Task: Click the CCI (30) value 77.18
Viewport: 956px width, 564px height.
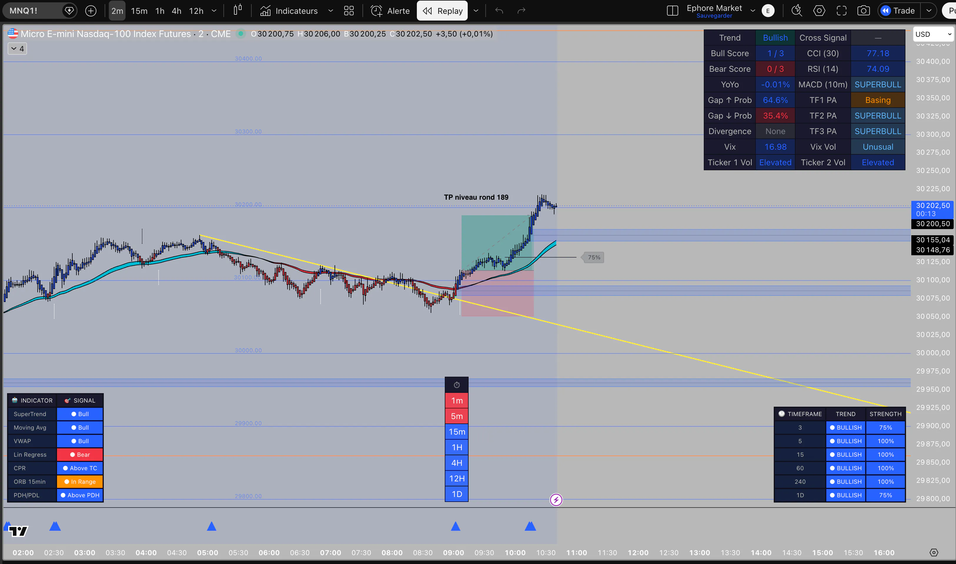Action: click(x=878, y=53)
